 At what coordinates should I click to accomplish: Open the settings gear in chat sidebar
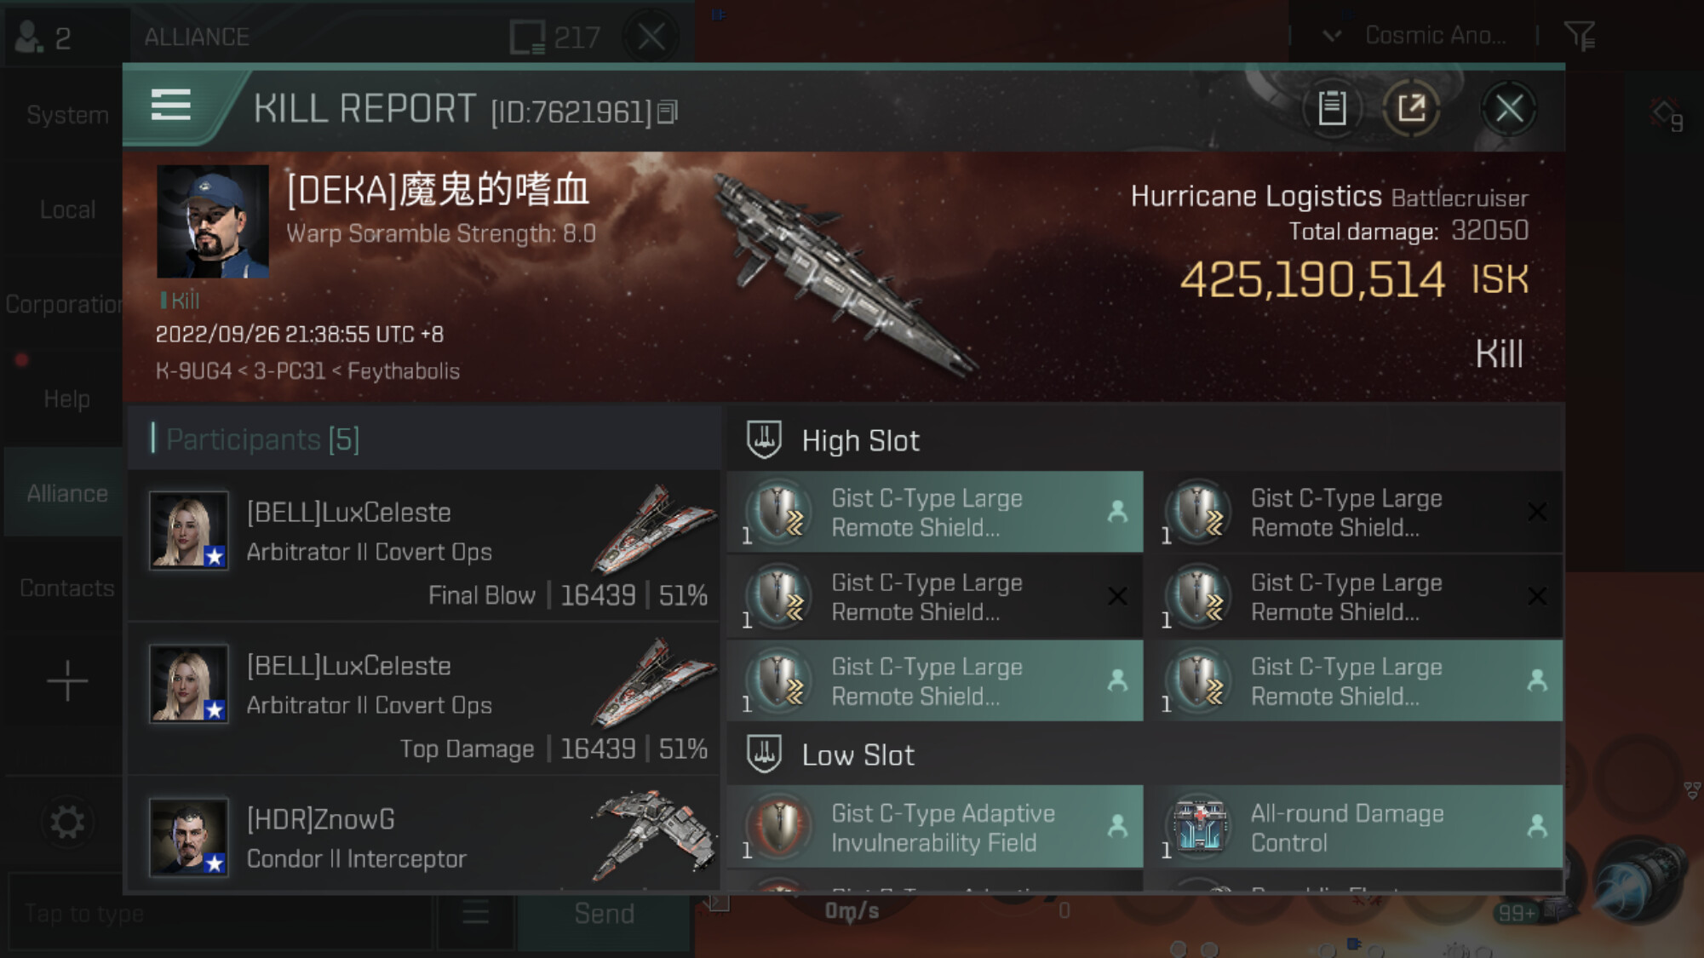click(x=66, y=822)
